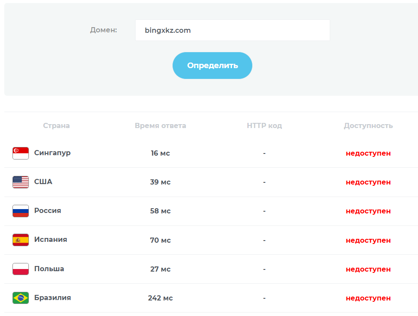Select the Сингапур country label
This screenshot has height=316, width=418.
tap(53, 153)
